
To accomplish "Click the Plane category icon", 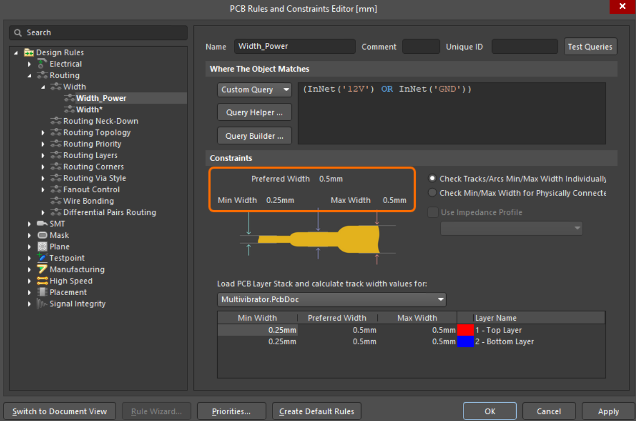I will point(43,247).
